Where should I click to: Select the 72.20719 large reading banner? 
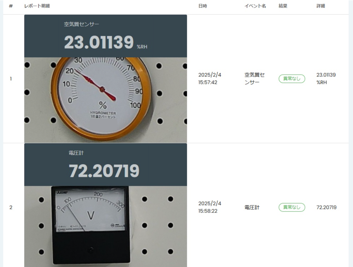(x=104, y=171)
